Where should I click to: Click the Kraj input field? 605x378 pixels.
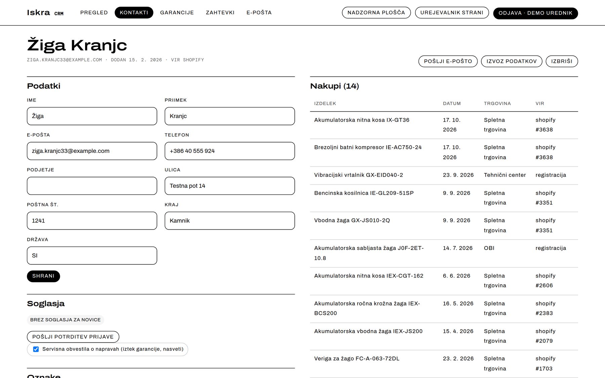point(230,221)
